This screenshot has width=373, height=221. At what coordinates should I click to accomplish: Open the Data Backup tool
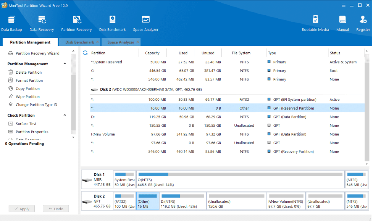11,23
